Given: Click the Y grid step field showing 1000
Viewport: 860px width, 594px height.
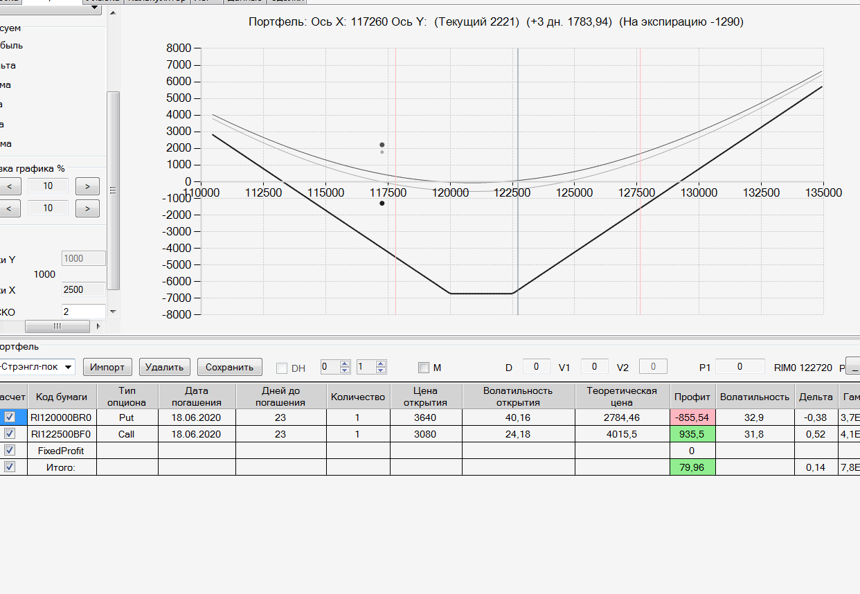Looking at the screenshot, I should (84, 258).
